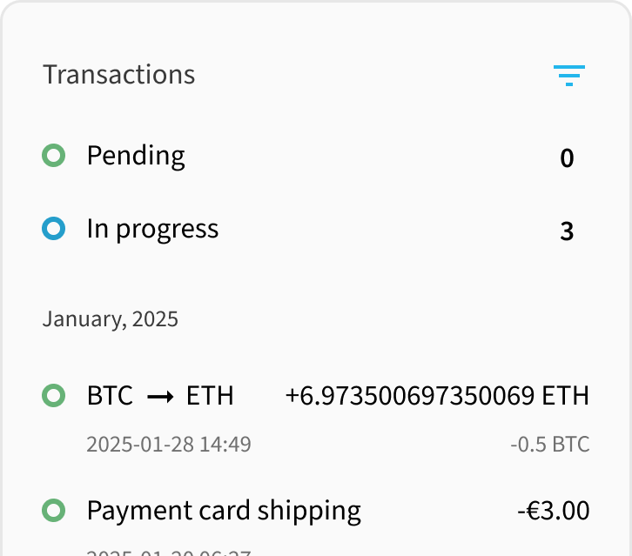Click the BTC label in exchange row

coord(110,396)
